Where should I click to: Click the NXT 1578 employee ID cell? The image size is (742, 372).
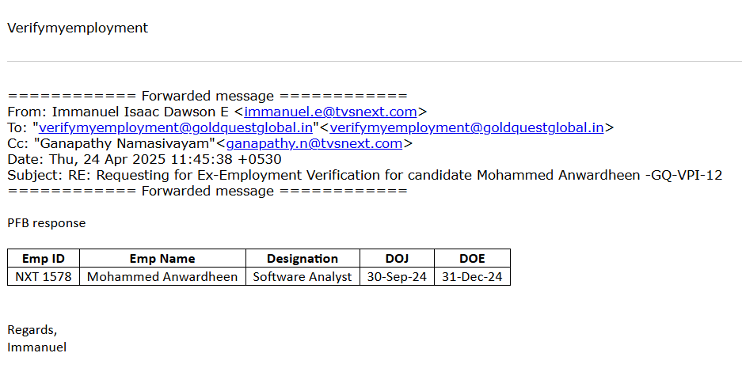44,277
